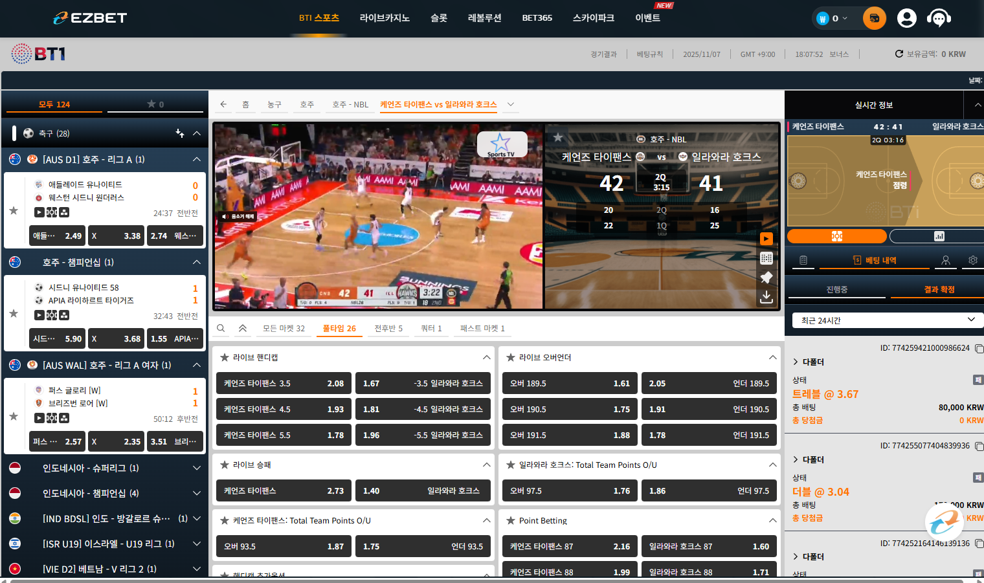Pin the scoreboard with the pushpin icon
The width and height of the screenshot is (984, 583).
[766, 278]
